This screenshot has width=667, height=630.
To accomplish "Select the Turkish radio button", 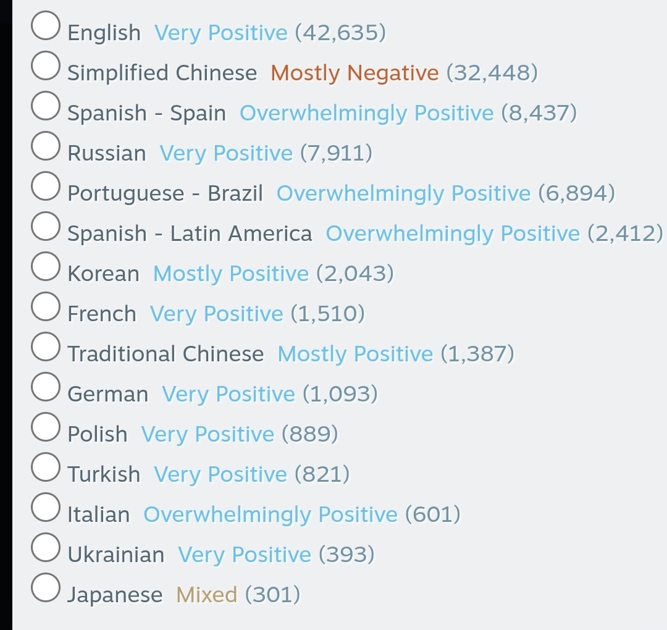I will tap(46, 467).
